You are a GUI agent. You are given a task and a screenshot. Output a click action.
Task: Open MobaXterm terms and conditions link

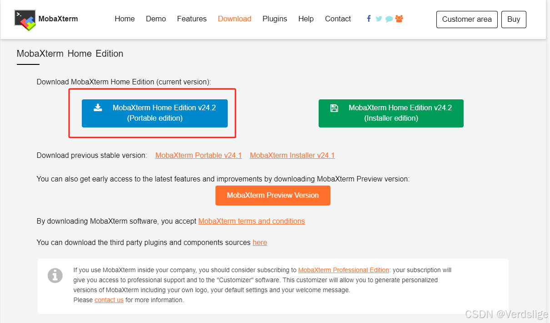pos(251,221)
